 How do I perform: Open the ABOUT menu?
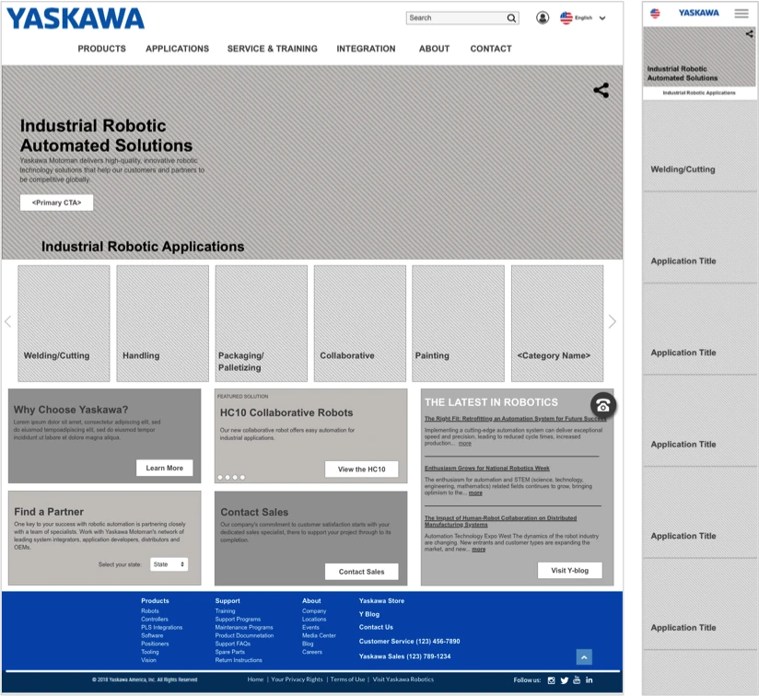point(434,49)
